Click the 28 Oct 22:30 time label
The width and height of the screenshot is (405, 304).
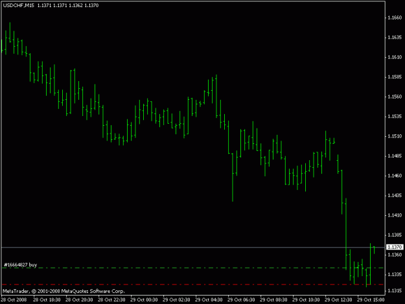[111, 300]
